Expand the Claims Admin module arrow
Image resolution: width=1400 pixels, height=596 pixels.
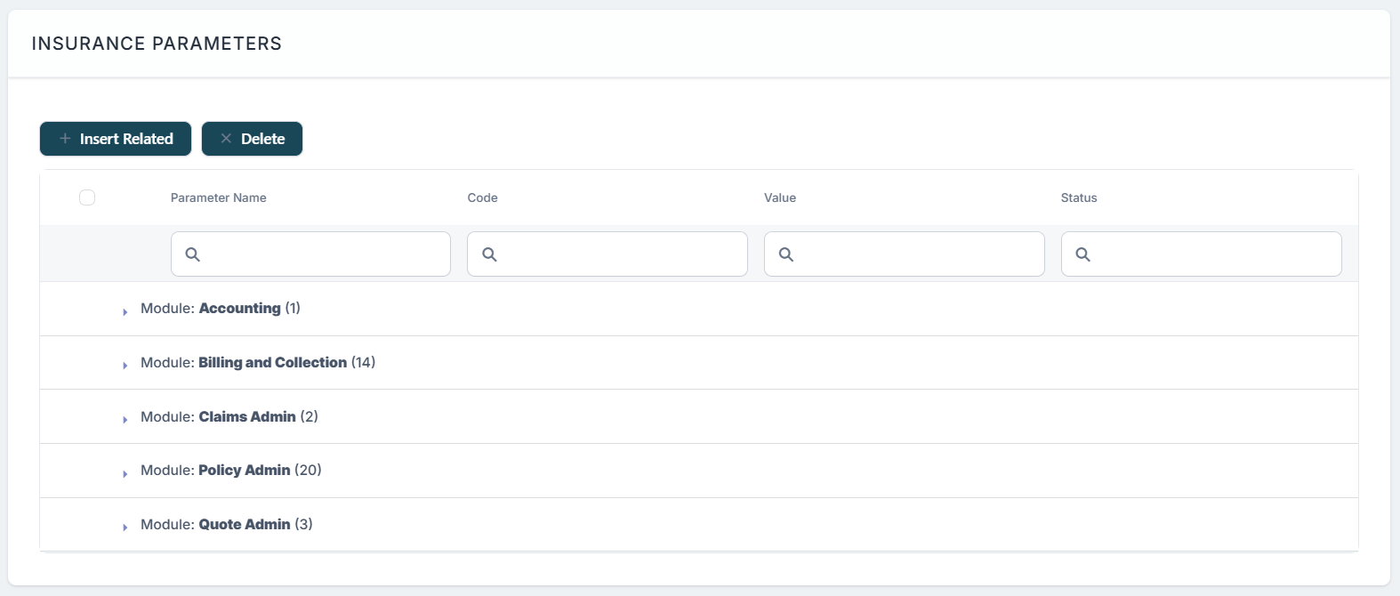pyautogui.click(x=125, y=419)
